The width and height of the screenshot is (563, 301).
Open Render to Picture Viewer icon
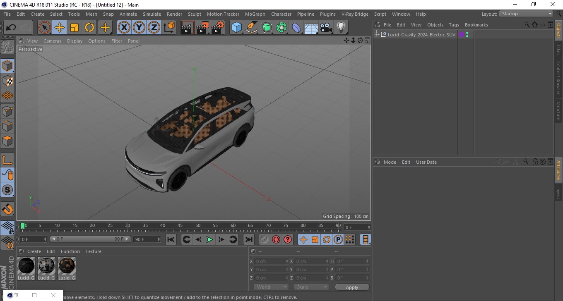[x=202, y=28]
